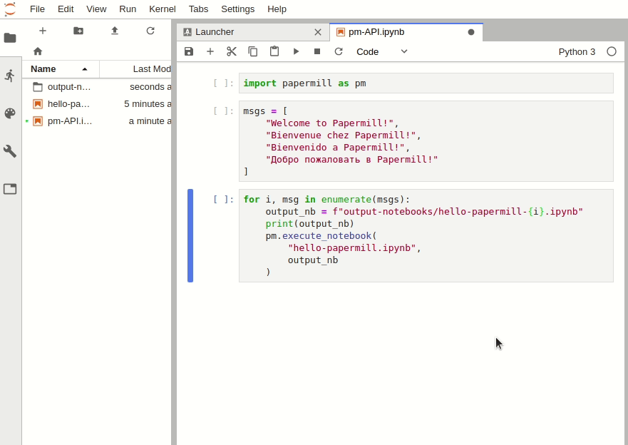Viewport: 628px width, 445px height.
Task: Click the "hello-papermill.ipynb" string in code
Action: tap(351, 248)
